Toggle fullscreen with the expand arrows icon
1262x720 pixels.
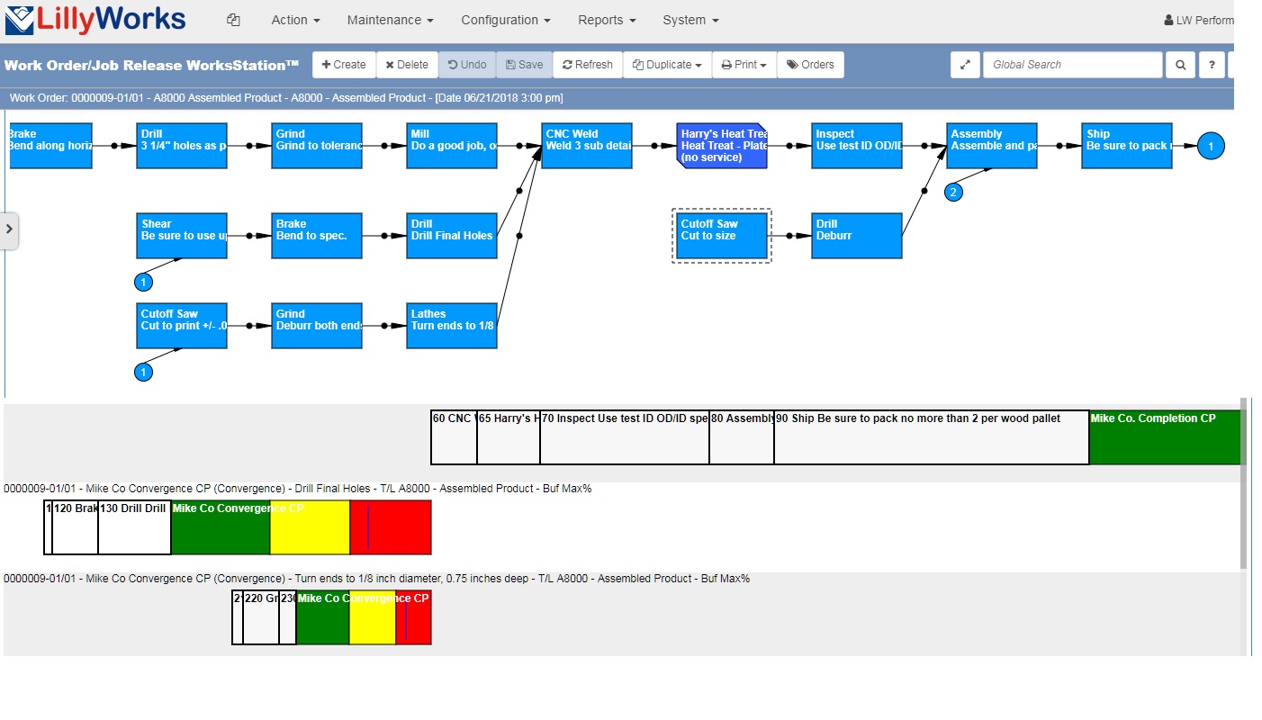pyautogui.click(x=965, y=65)
